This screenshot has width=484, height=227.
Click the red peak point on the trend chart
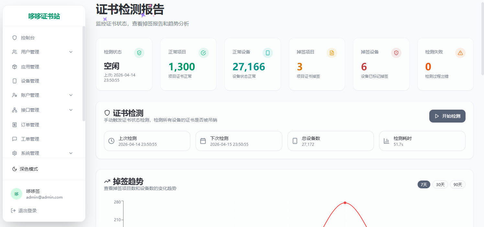[x=345, y=203]
